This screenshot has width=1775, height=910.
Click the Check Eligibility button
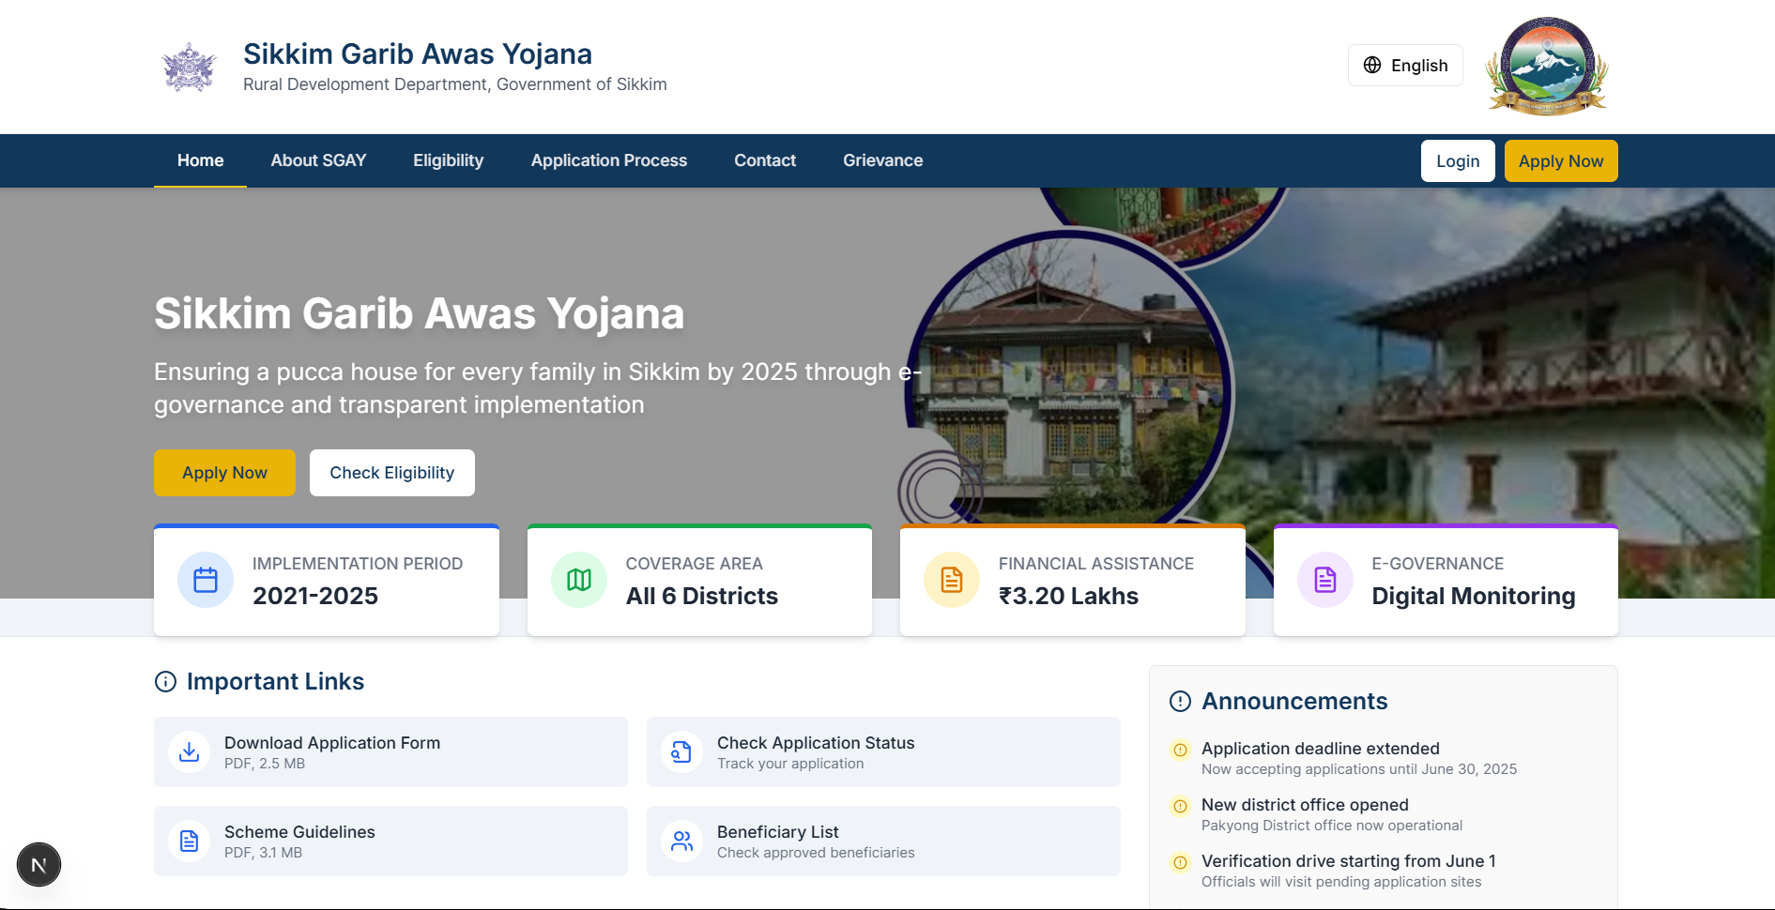391,472
